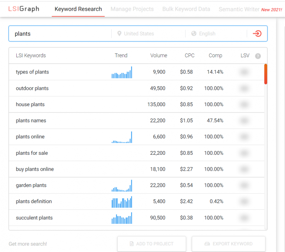Click the red search submit arrow icon

tap(257, 34)
